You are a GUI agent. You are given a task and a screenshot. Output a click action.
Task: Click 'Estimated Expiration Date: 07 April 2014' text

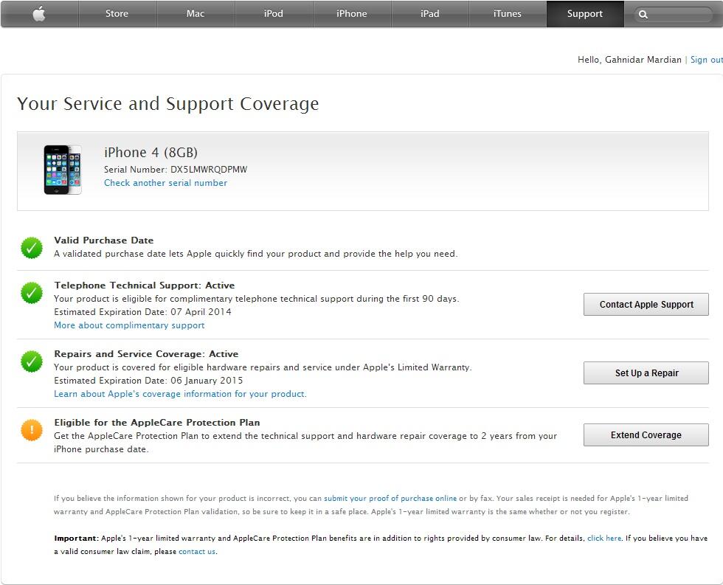(142, 311)
